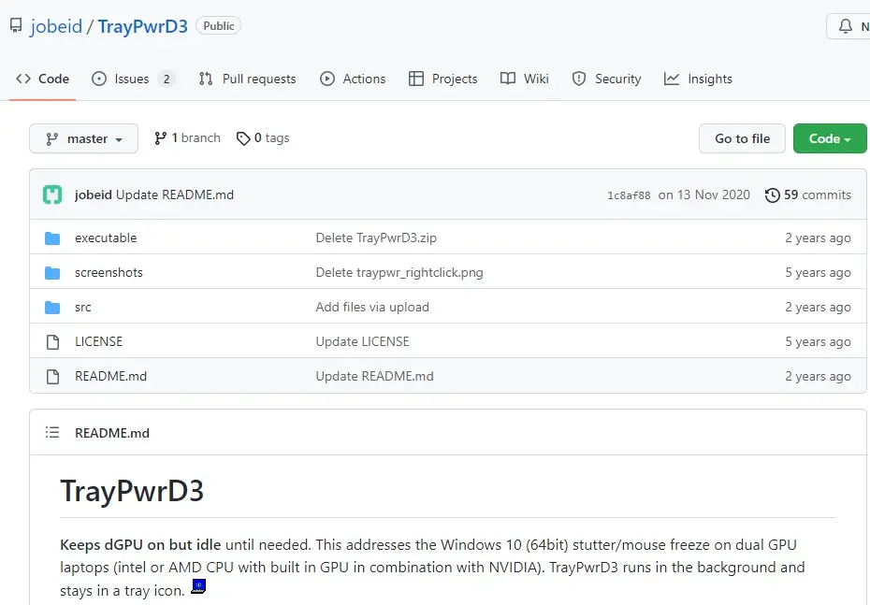The width and height of the screenshot is (870, 605).
Task: Click the jobeid avatar in commit row
Action: 52,194
